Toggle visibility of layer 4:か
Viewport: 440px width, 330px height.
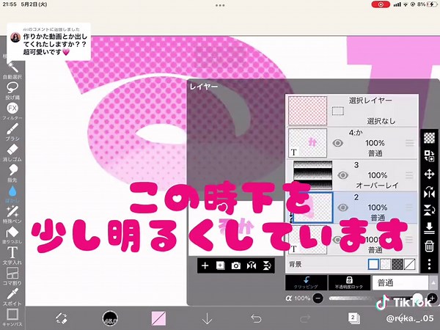click(337, 143)
